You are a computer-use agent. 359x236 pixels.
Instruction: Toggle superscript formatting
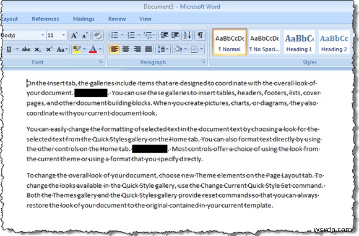click(x=49, y=49)
